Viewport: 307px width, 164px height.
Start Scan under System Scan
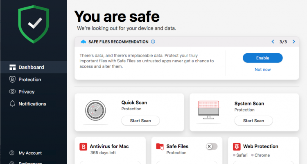tap(253, 121)
